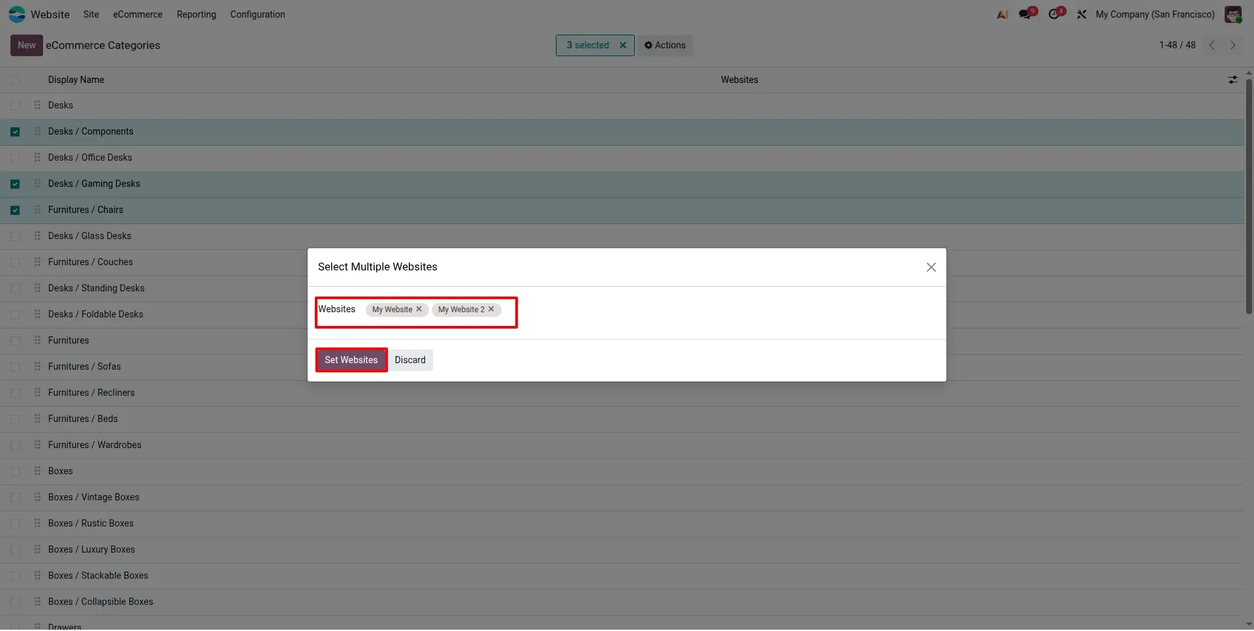Open the Website app home logo

(x=17, y=14)
